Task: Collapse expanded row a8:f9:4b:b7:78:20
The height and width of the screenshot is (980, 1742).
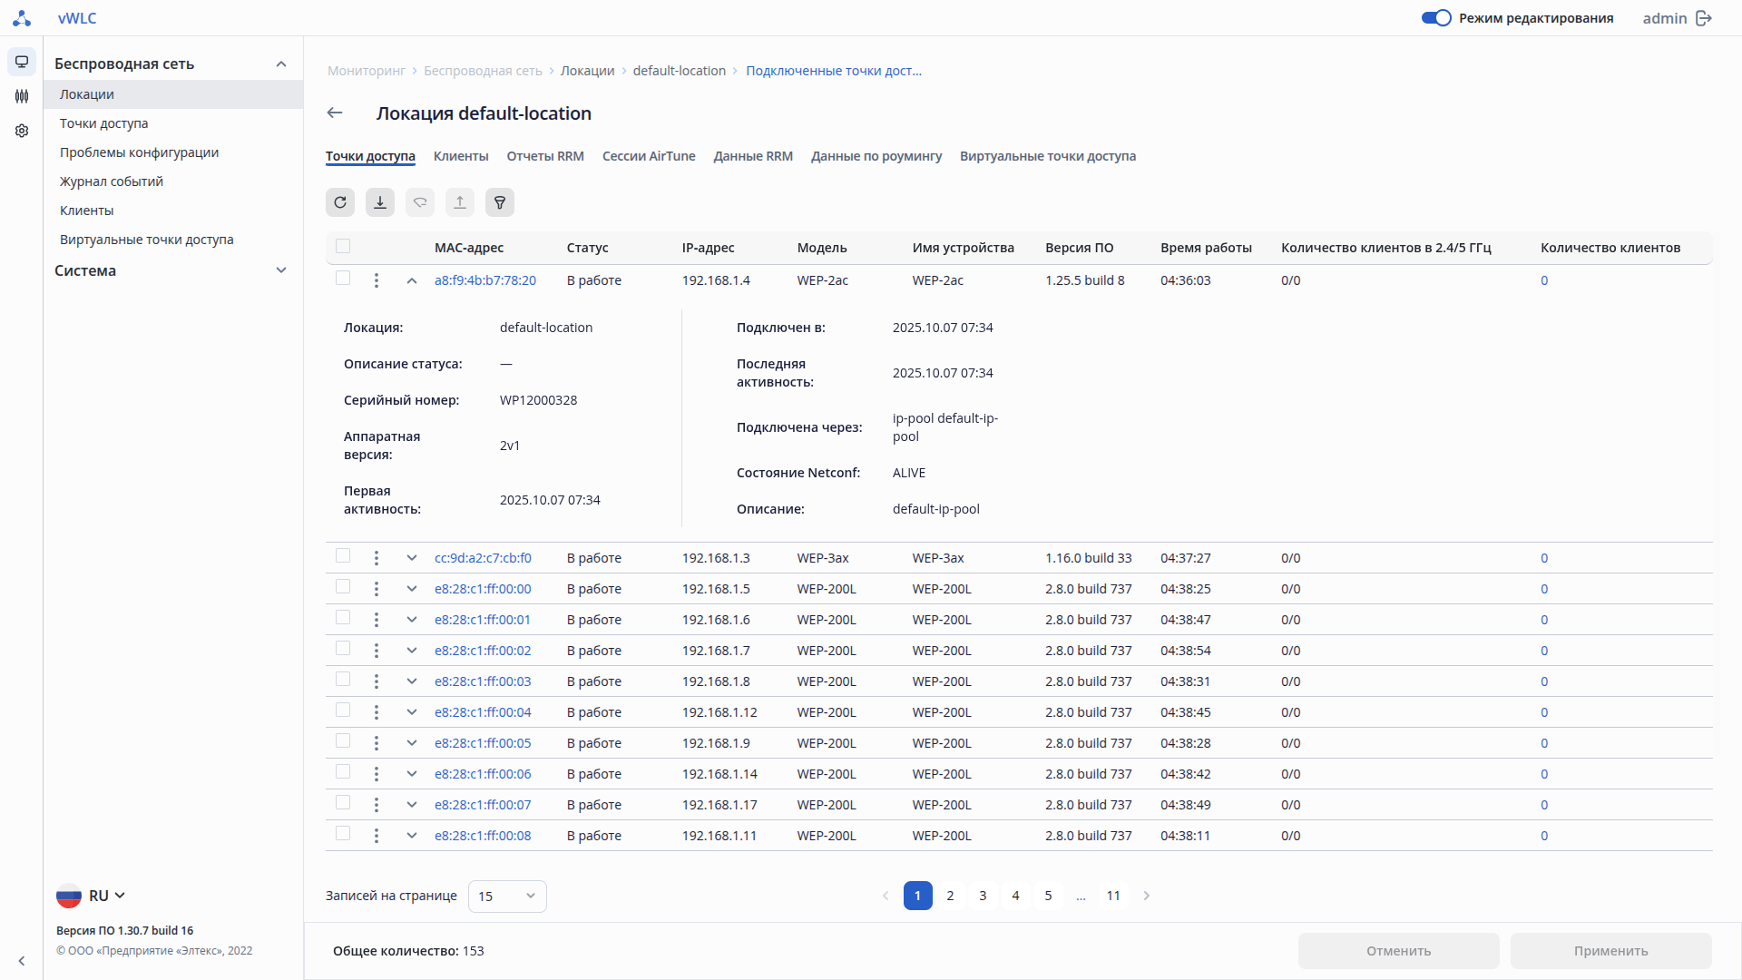Action: pyautogui.click(x=412, y=281)
